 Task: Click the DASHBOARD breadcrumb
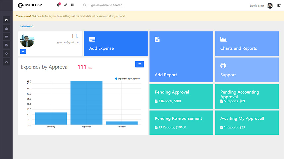[x=27, y=26]
